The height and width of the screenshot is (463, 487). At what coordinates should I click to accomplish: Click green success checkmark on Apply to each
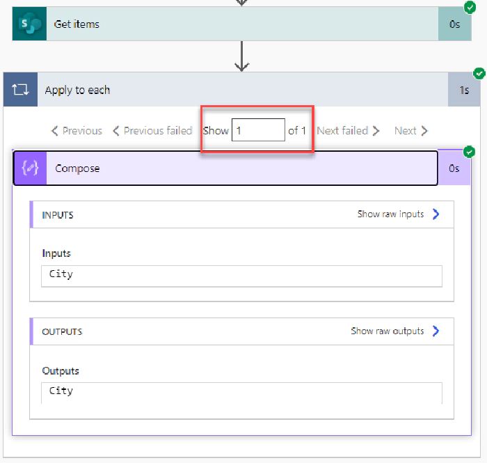(x=479, y=73)
